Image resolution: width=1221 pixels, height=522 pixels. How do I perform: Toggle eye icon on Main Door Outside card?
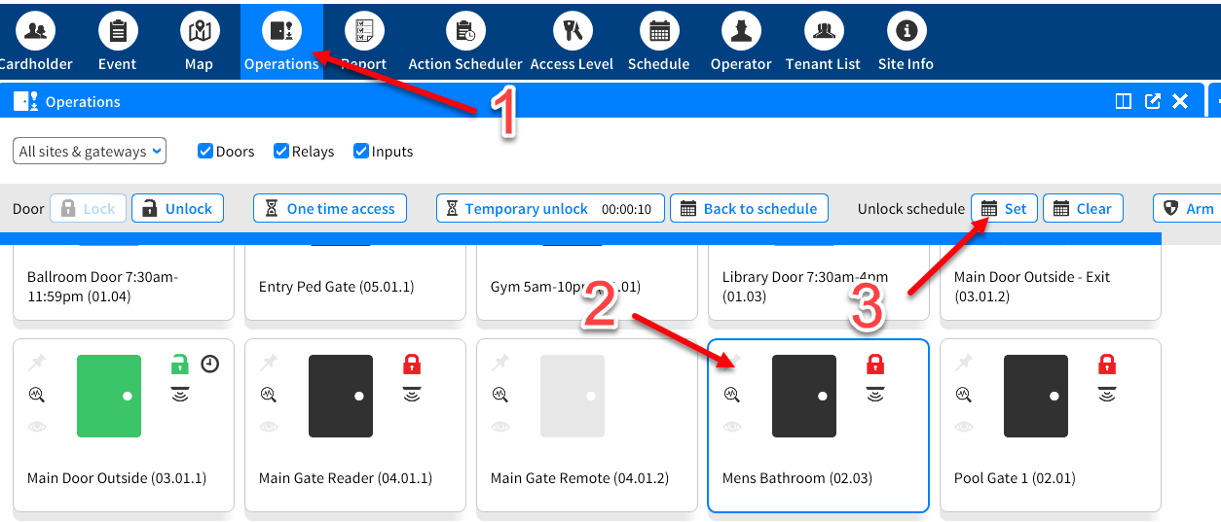click(x=37, y=427)
